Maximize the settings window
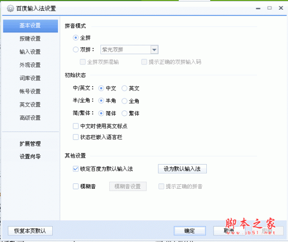Screen dimensions: 288x242 270,8
